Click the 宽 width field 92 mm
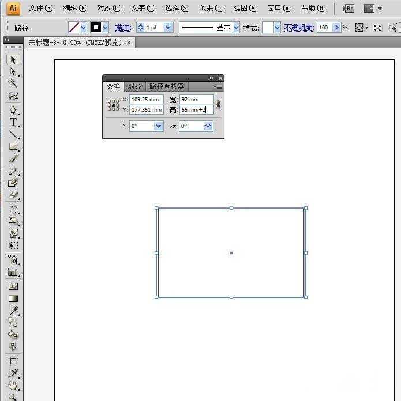This screenshot has width=401, height=401. (197, 100)
